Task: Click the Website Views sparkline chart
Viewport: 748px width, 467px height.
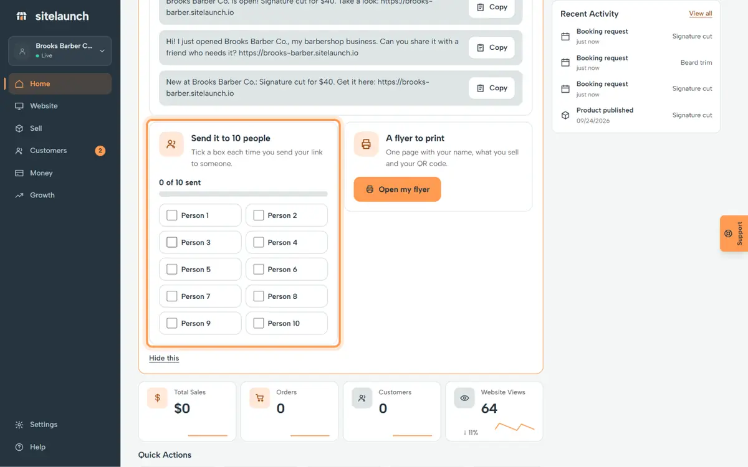Action: (515, 427)
